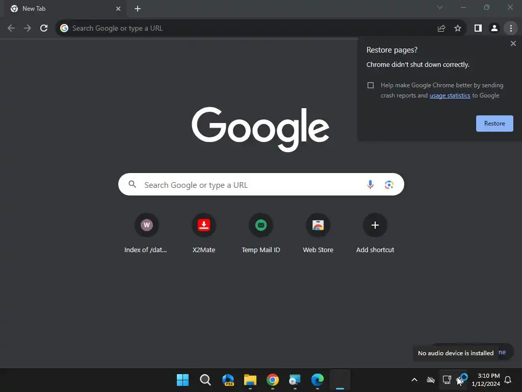Open the tab search dropdown arrow
The height and width of the screenshot is (392, 522).
click(x=440, y=7)
